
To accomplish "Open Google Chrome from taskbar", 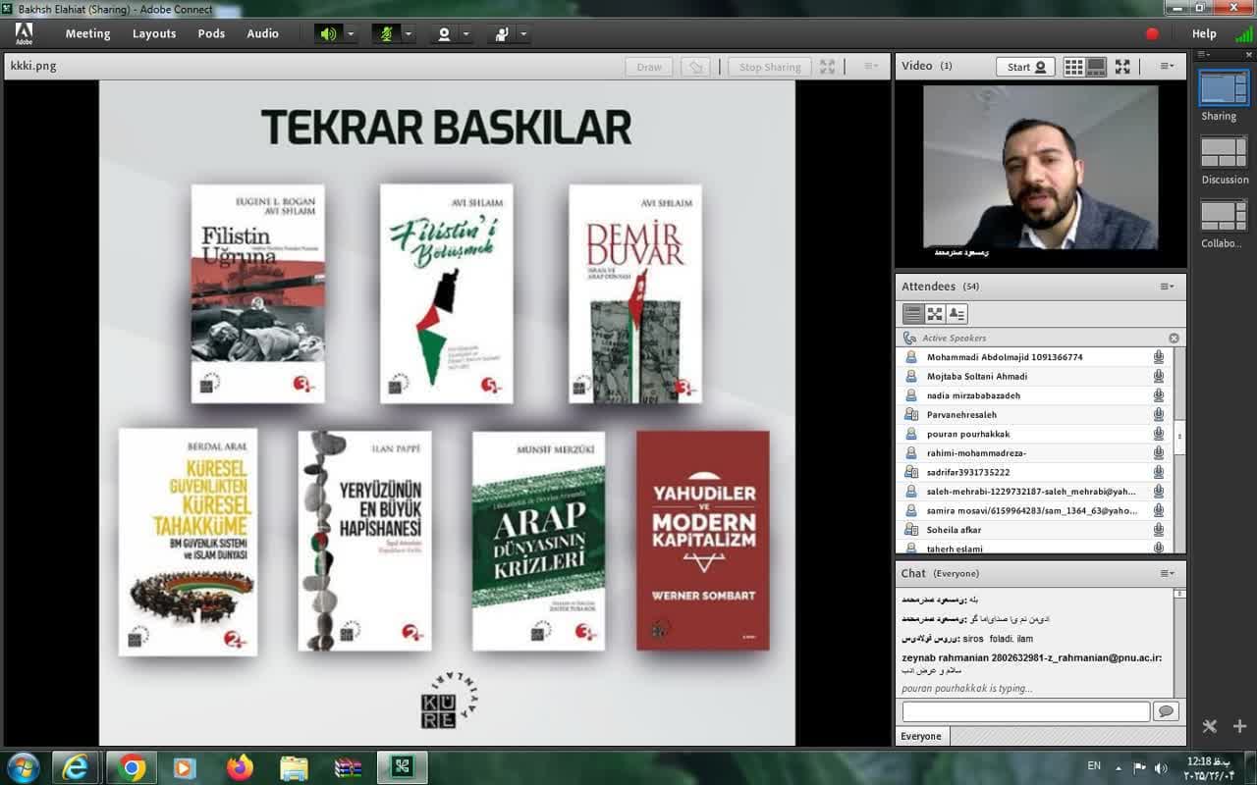I will click(x=131, y=766).
